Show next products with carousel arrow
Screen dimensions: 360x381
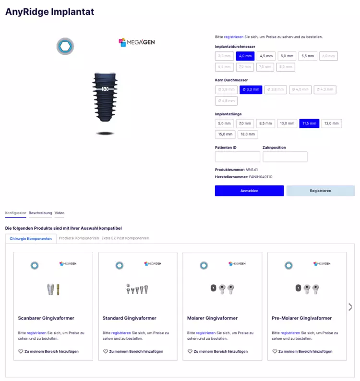(x=350, y=307)
